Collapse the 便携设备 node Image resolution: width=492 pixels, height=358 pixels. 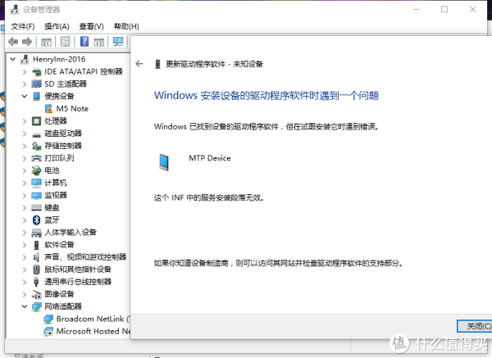[x=25, y=96]
